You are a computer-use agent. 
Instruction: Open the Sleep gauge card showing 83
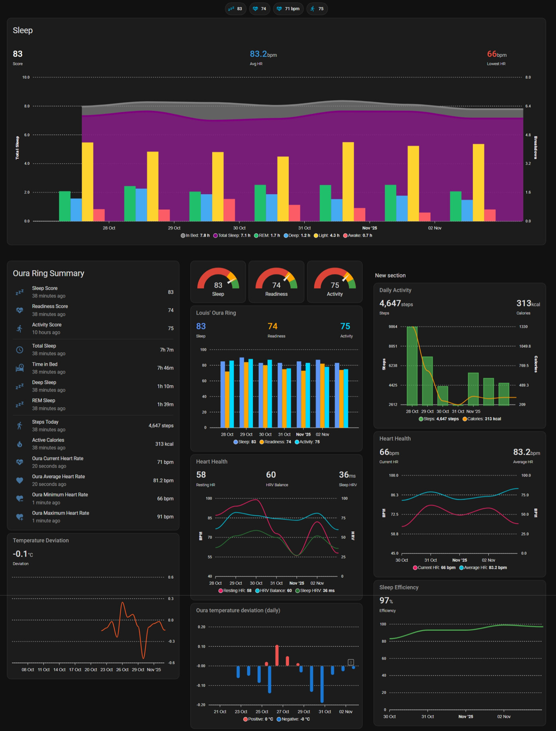pos(218,282)
